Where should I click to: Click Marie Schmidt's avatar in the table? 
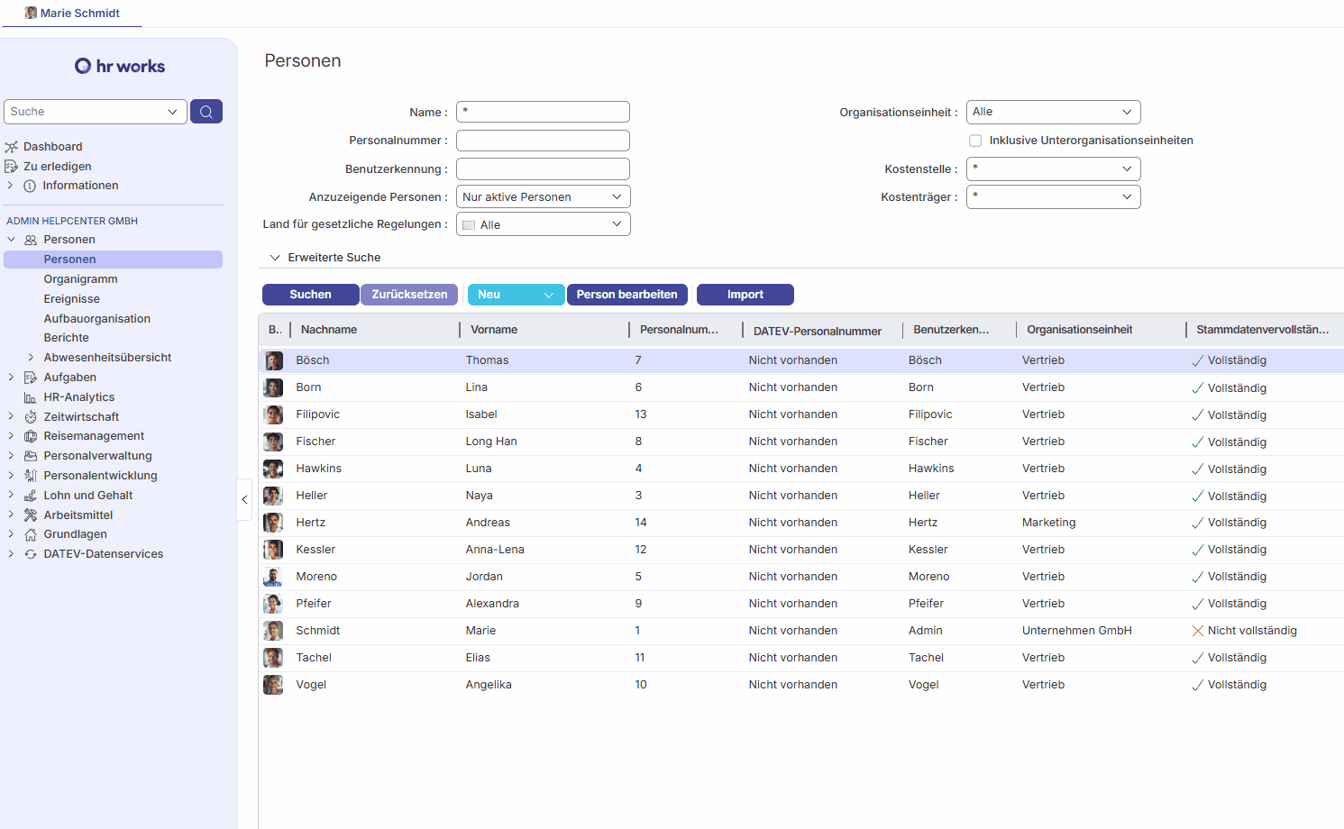[273, 631]
